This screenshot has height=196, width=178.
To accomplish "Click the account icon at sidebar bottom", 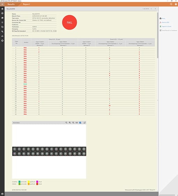I will [2, 194].
